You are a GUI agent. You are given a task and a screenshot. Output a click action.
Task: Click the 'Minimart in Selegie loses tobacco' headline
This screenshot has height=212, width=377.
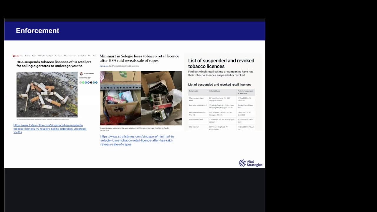[139, 58]
